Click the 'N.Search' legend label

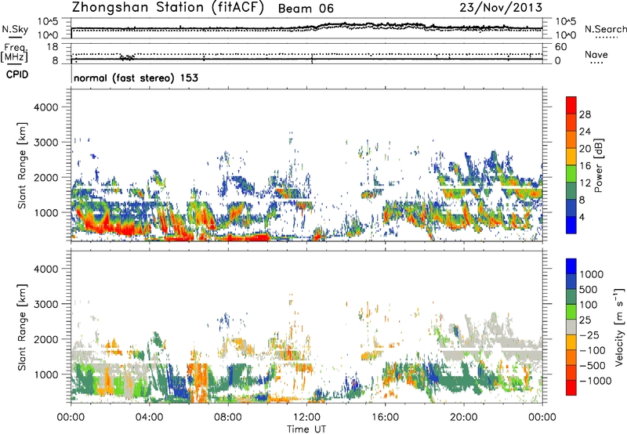(x=605, y=29)
